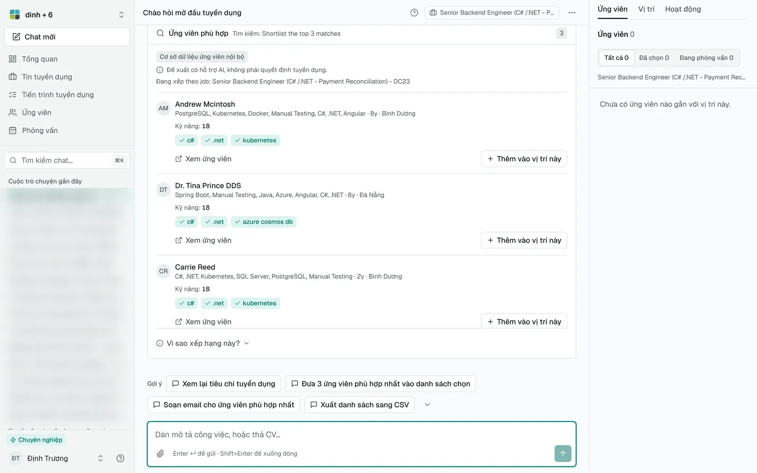This screenshot has width=757, height=473.
Task: Start a new chat with Chat mới
Action: (67, 37)
